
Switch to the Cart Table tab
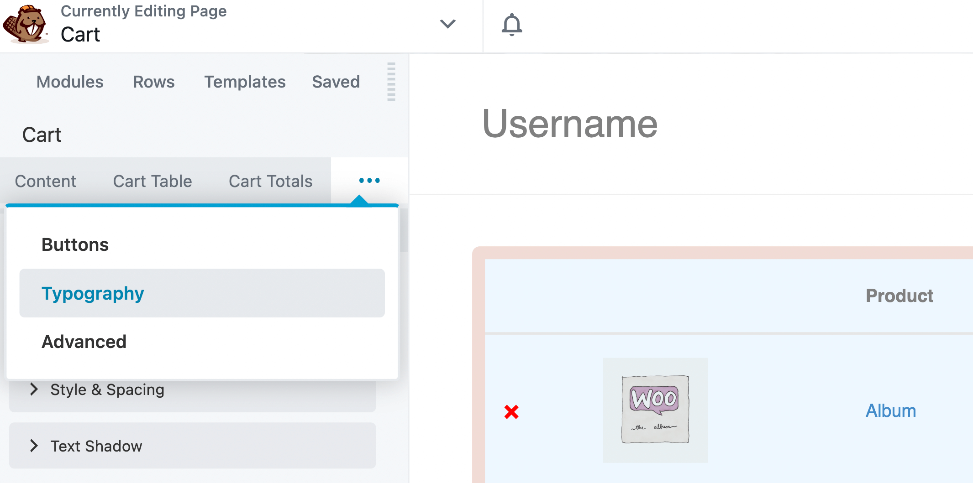coord(153,181)
